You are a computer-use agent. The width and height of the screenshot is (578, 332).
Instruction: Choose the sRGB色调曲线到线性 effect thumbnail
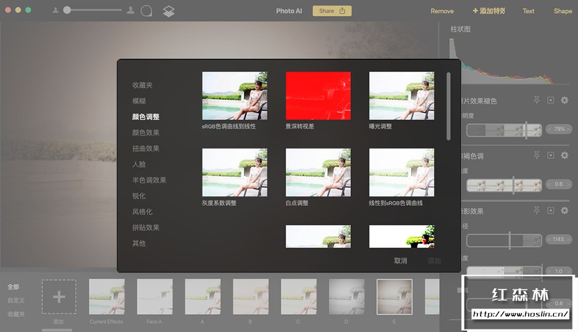click(235, 95)
